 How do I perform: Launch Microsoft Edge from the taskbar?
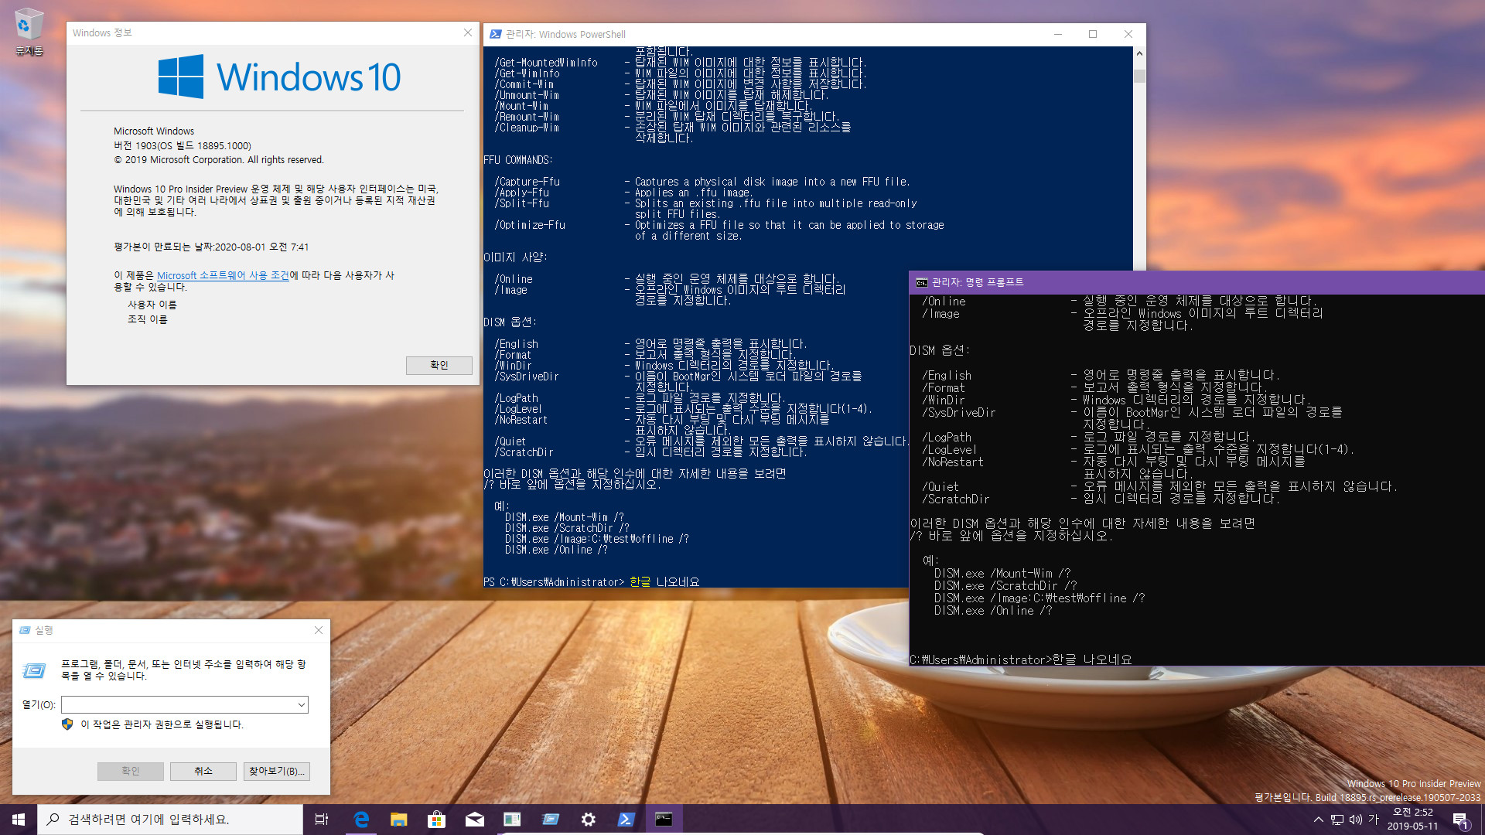(361, 820)
